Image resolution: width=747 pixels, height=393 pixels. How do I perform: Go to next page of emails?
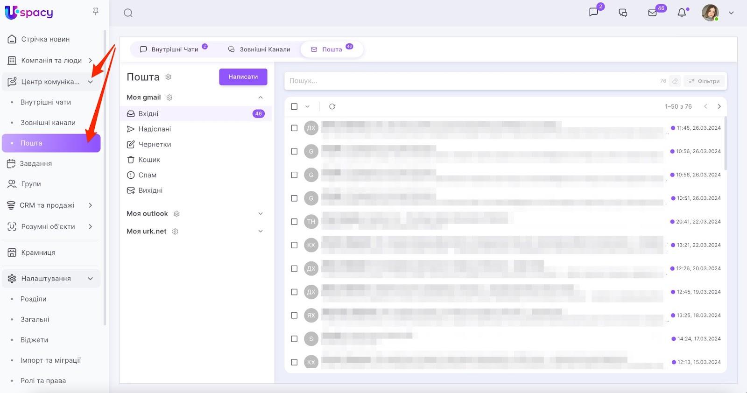[x=719, y=106]
